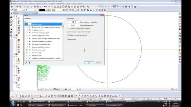Switch to Gmail taskbar item

click(38, 105)
